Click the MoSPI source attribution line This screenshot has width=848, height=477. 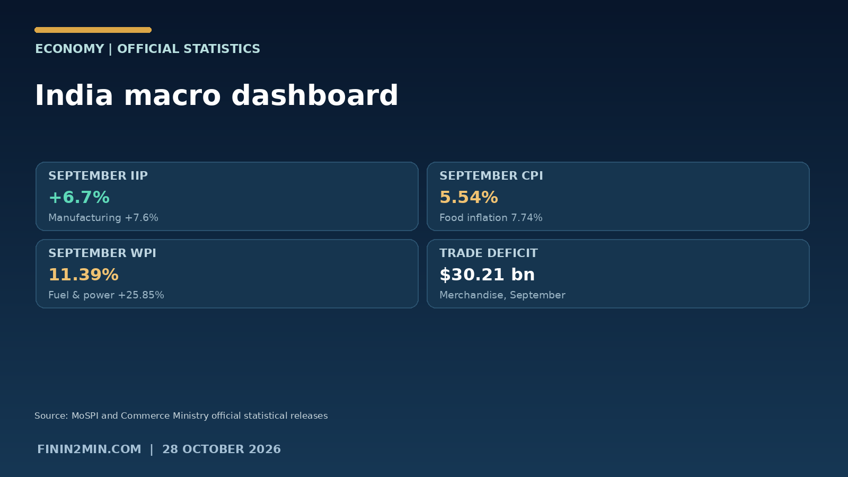(181, 416)
